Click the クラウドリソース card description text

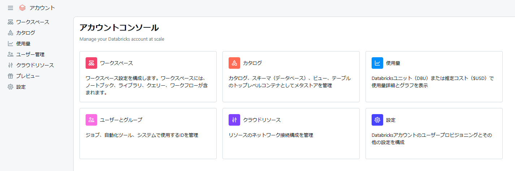271,135
